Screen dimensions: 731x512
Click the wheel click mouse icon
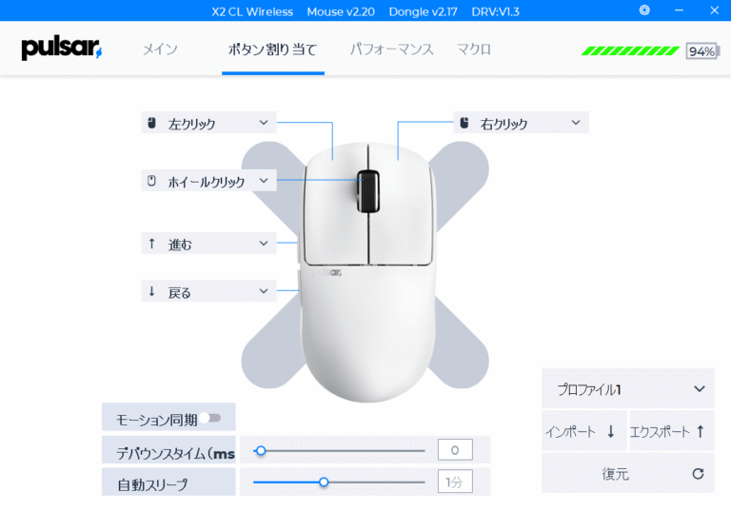[151, 181]
